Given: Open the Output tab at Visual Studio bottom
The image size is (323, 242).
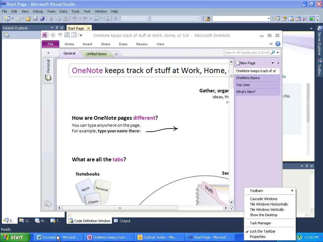Looking at the screenshot, I should [x=122, y=221].
